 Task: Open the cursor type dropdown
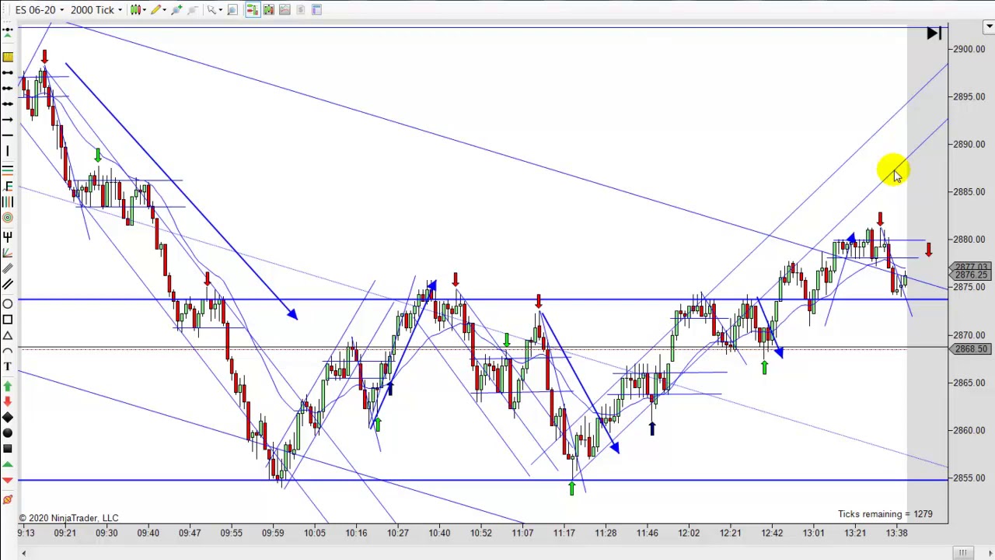click(x=213, y=9)
